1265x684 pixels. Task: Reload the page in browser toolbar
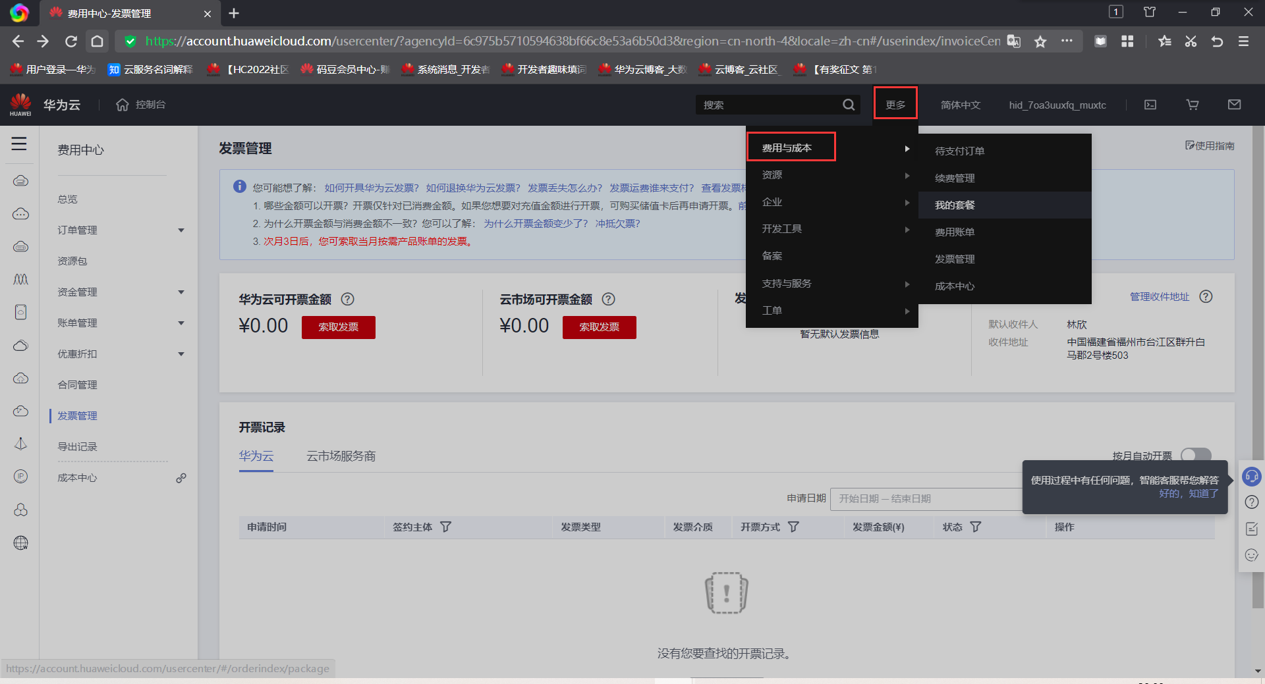70,41
